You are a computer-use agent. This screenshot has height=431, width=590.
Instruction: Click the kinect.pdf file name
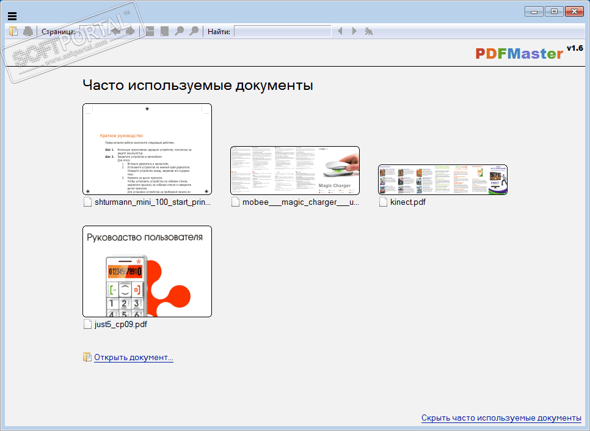[x=408, y=202]
